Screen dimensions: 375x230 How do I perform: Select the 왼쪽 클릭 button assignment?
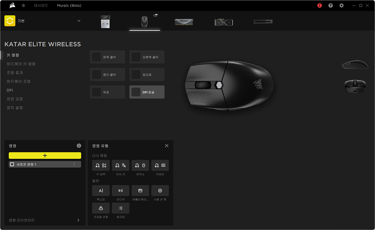click(107, 57)
